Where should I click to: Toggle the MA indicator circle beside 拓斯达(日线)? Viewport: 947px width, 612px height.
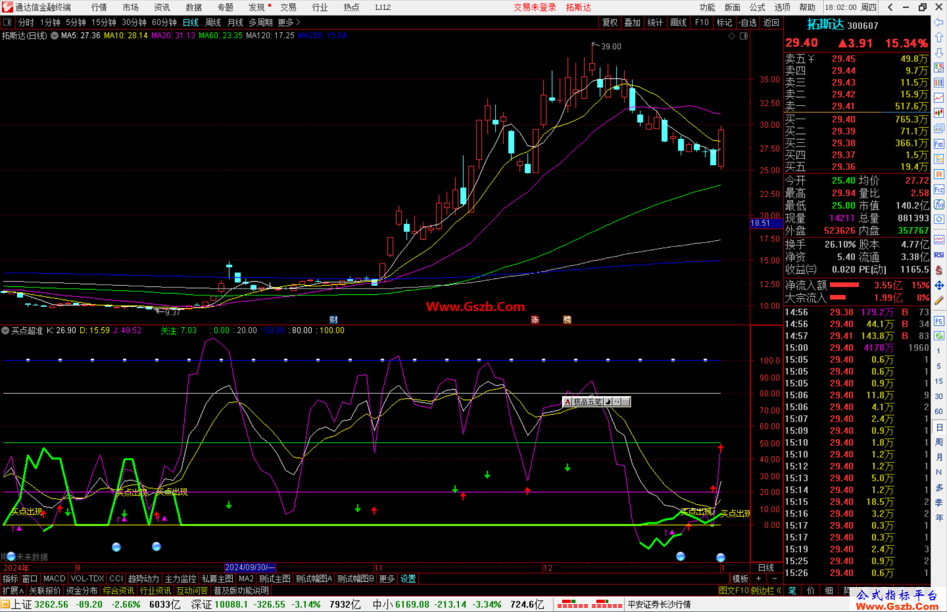tap(54, 36)
